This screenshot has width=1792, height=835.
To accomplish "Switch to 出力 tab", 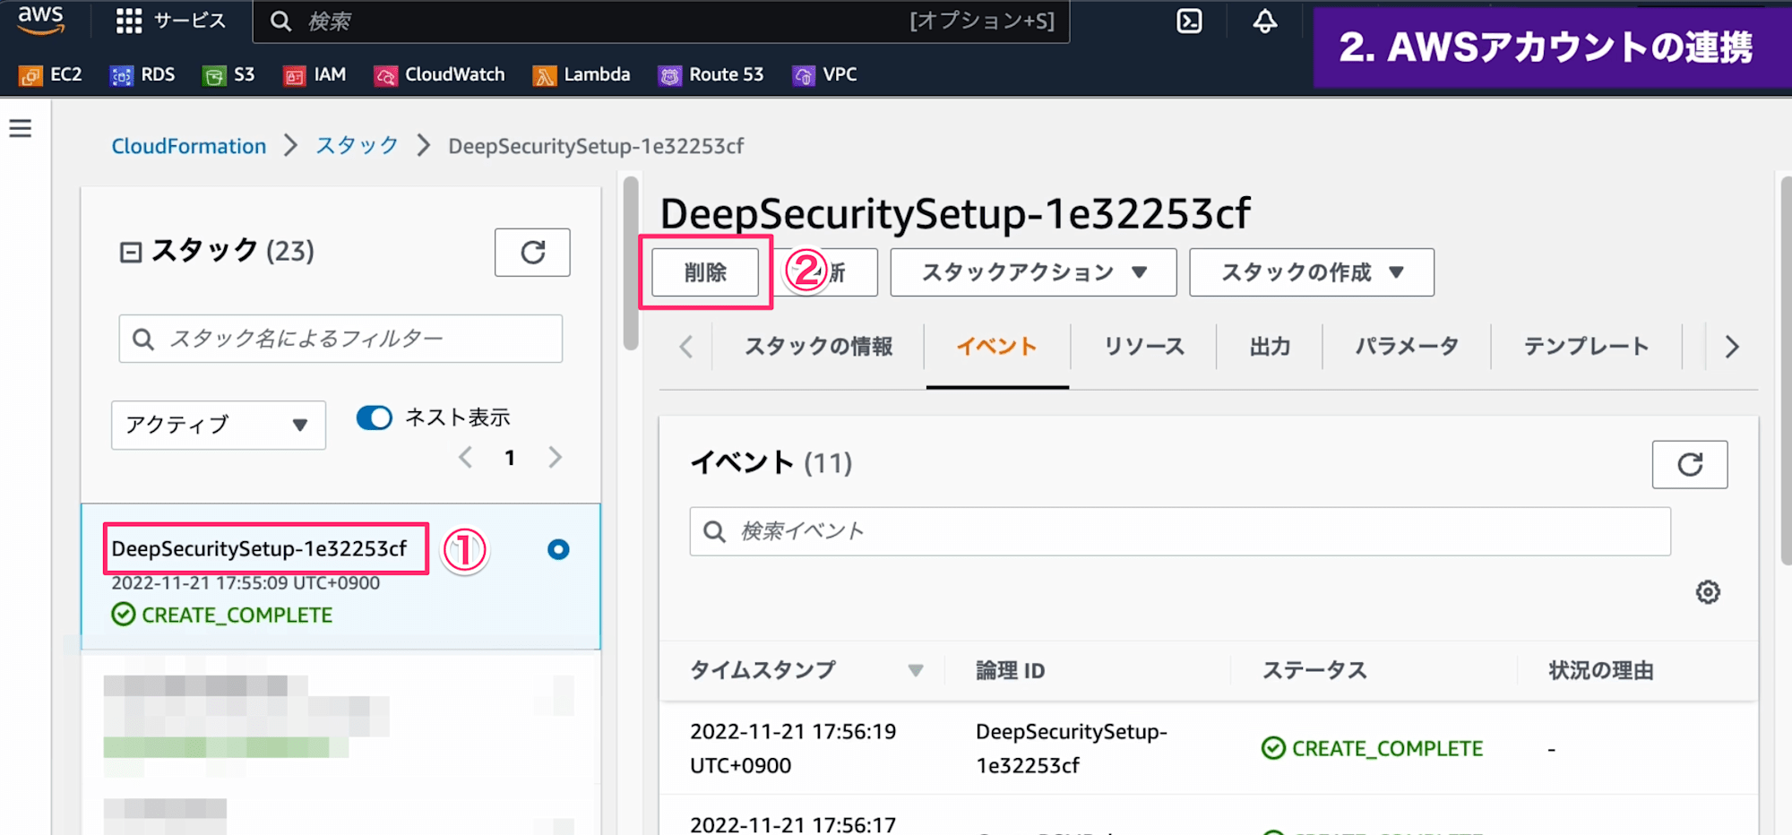I will (1270, 347).
